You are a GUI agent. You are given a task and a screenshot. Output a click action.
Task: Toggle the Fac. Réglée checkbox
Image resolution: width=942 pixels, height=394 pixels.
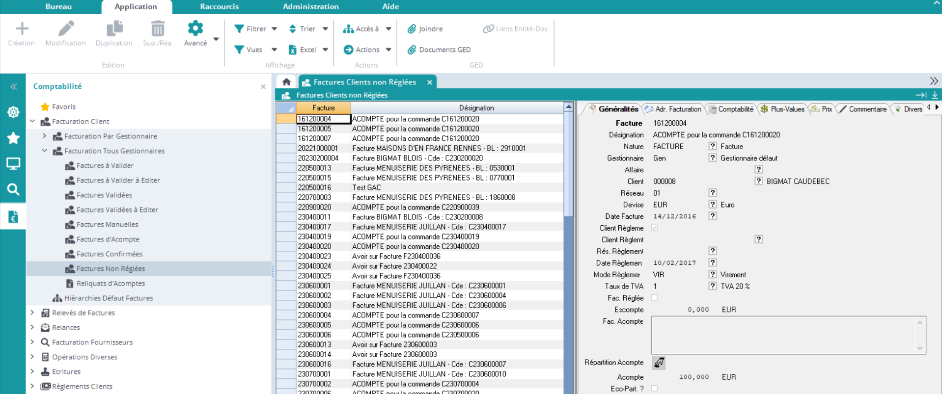tap(654, 298)
